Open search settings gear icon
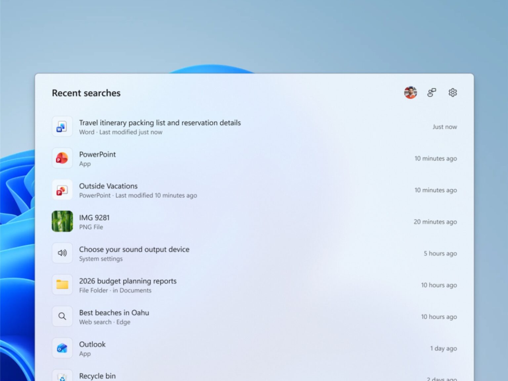 pos(453,93)
